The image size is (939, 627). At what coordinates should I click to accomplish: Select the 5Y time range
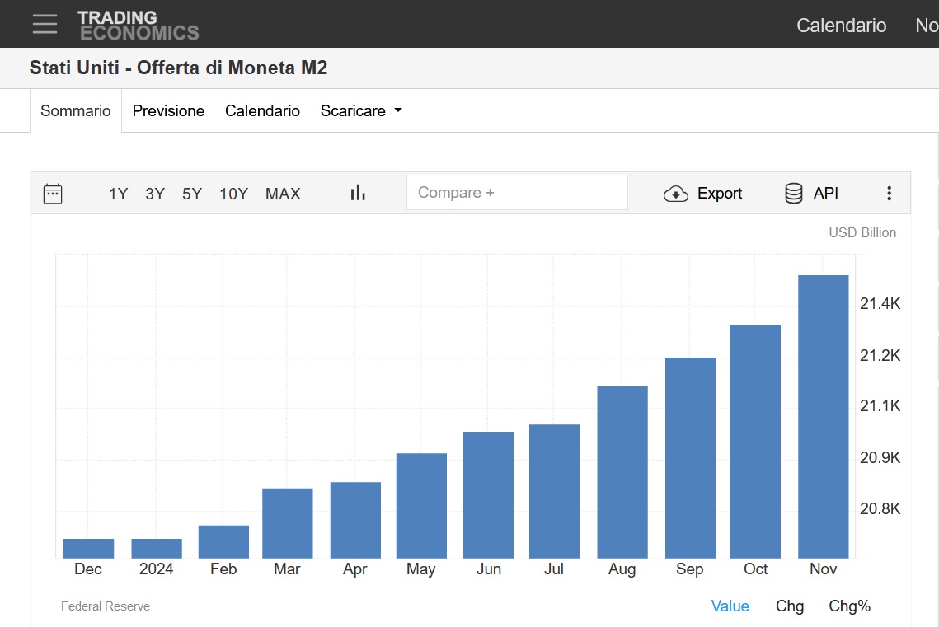191,194
